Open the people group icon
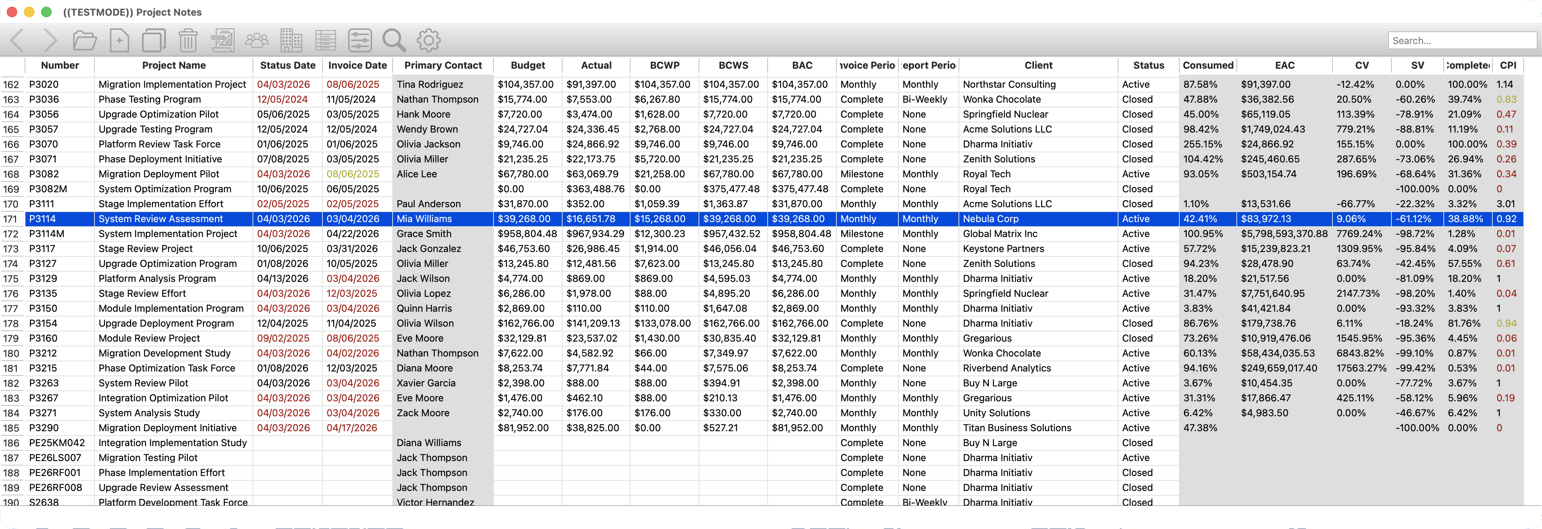 click(x=257, y=41)
